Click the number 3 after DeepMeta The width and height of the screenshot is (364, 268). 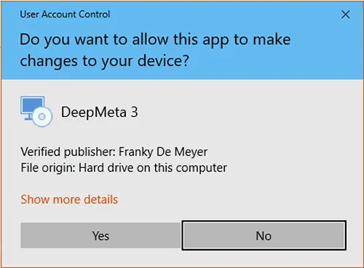coord(135,112)
